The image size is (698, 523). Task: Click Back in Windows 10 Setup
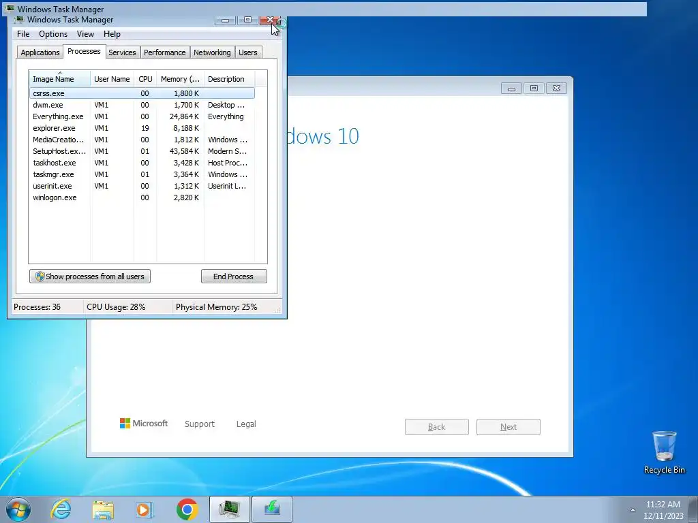click(x=437, y=427)
